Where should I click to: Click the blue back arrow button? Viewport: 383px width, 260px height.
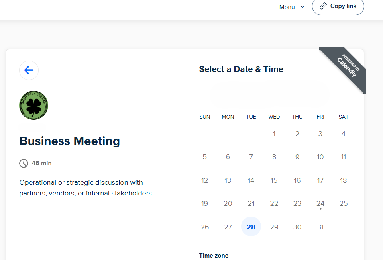click(29, 70)
